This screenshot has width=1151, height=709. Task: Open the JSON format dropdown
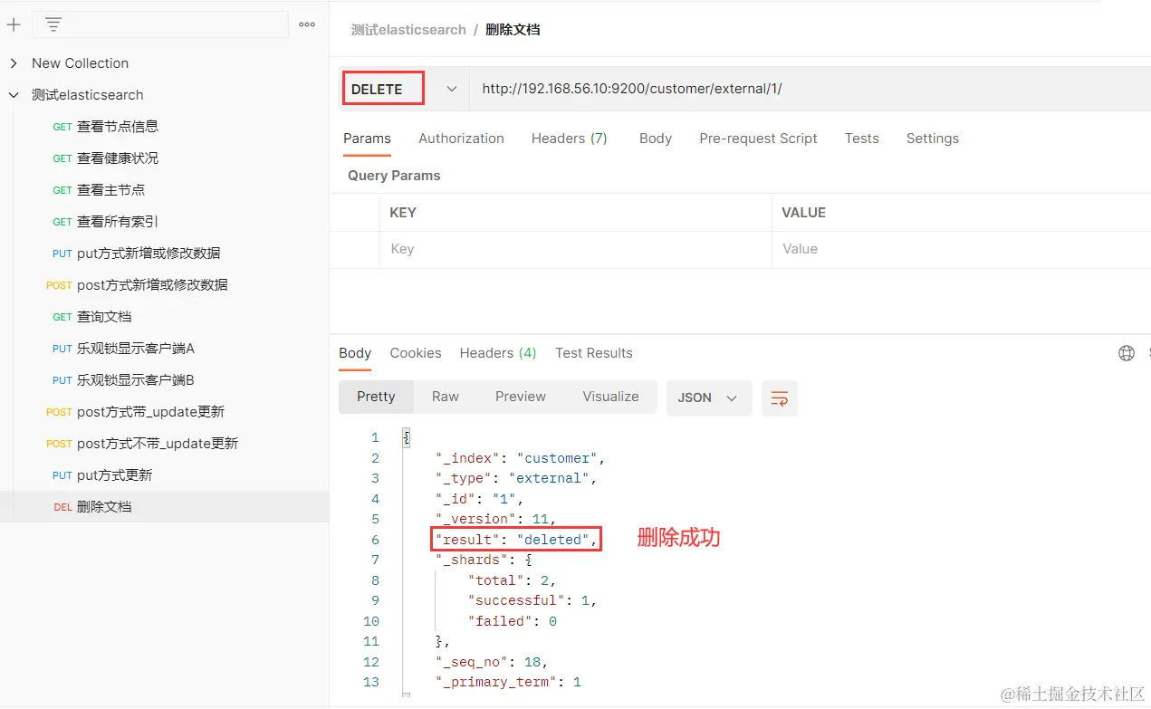click(709, 398)
